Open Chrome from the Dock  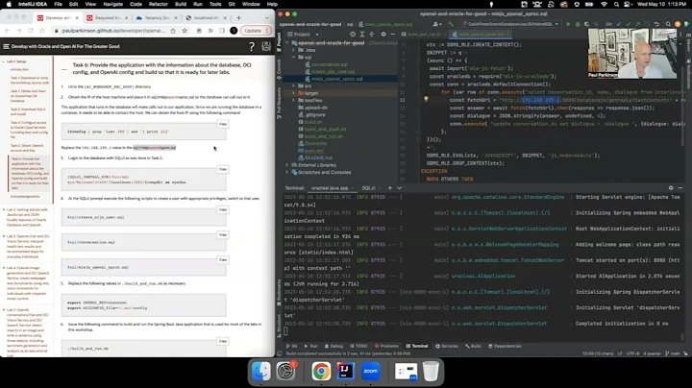(x=321, y=371)
